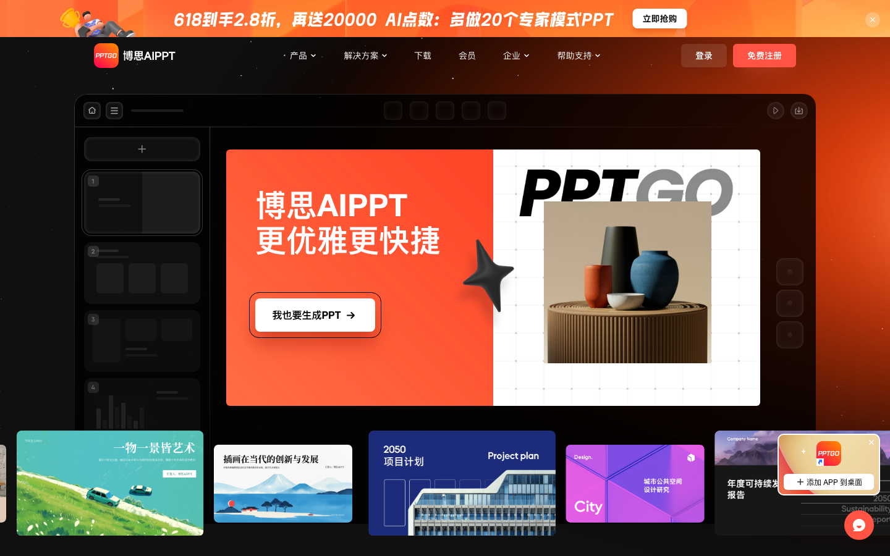The width and height of the screenshot is (890, 556).
Task: Open the 一物一景皆艺术 template
Action: coord(110,483)
